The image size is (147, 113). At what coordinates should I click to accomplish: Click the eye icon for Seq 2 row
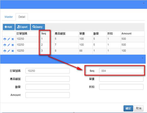pos(5,45)
